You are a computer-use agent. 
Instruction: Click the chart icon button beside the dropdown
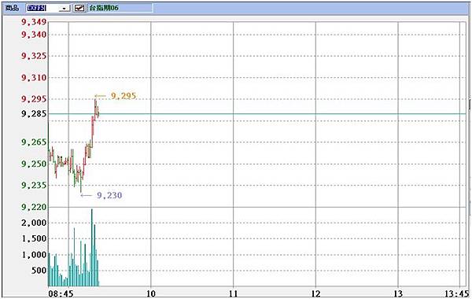(x=79, y=8)
